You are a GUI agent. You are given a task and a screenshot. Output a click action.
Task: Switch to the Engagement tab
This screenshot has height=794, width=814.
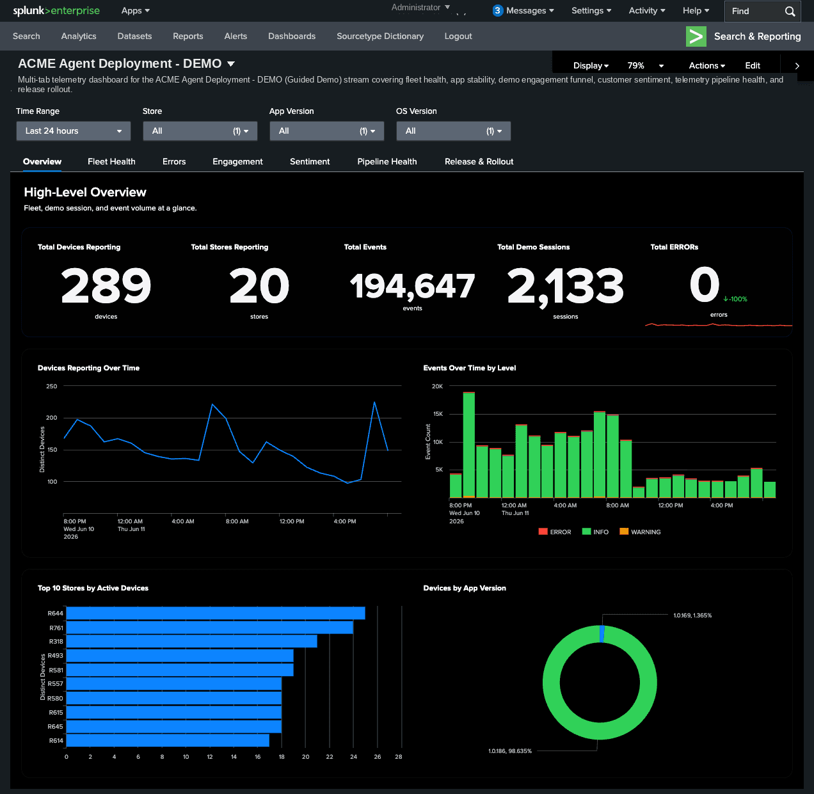point(237,162)
